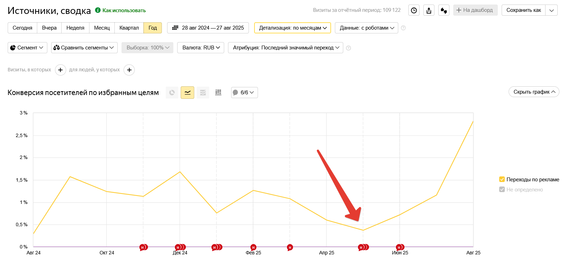Open the 6/6 annotations dropdown

pyautogui.click(x=244, y=93)
